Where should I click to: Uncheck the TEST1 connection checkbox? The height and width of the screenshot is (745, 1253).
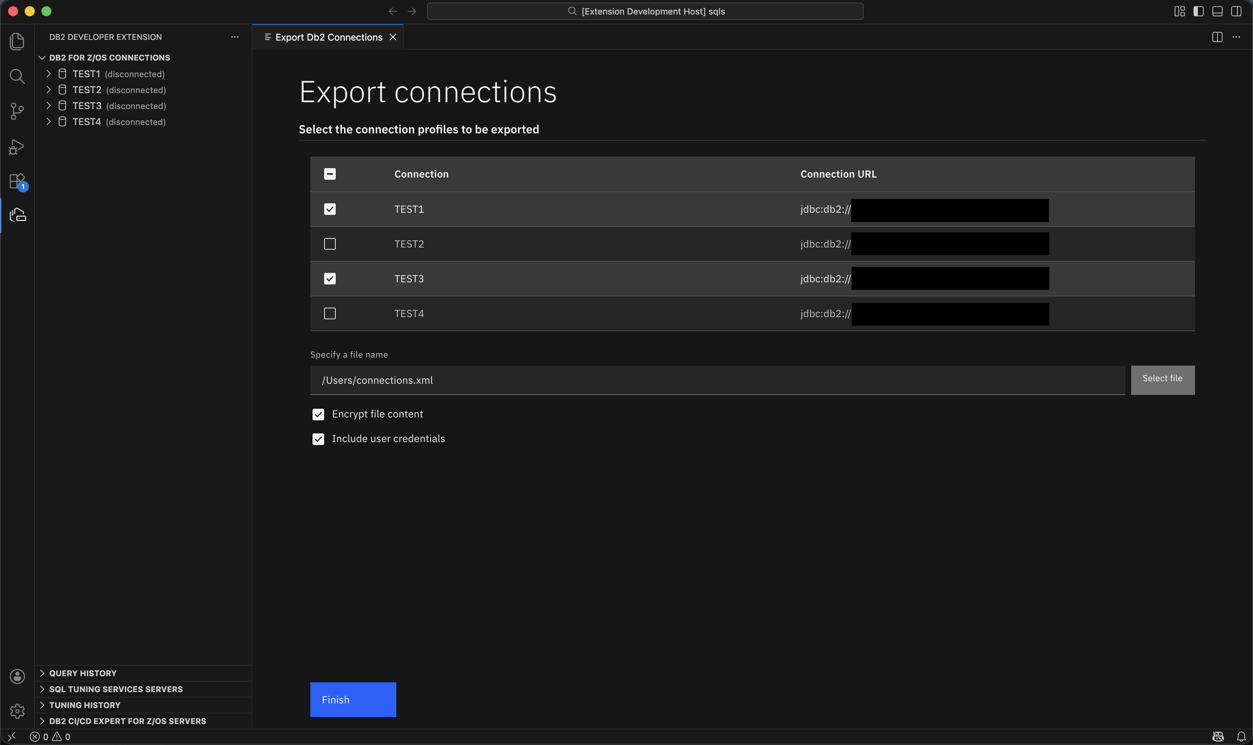tap(330, 209)
